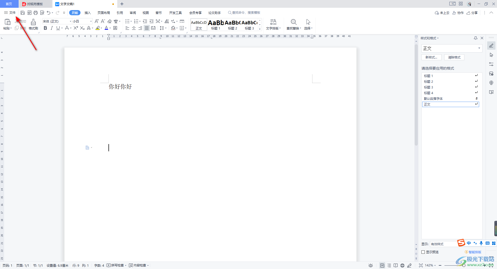Click the eye protection mode icon
497x269 pixels.
click(371, 265)
